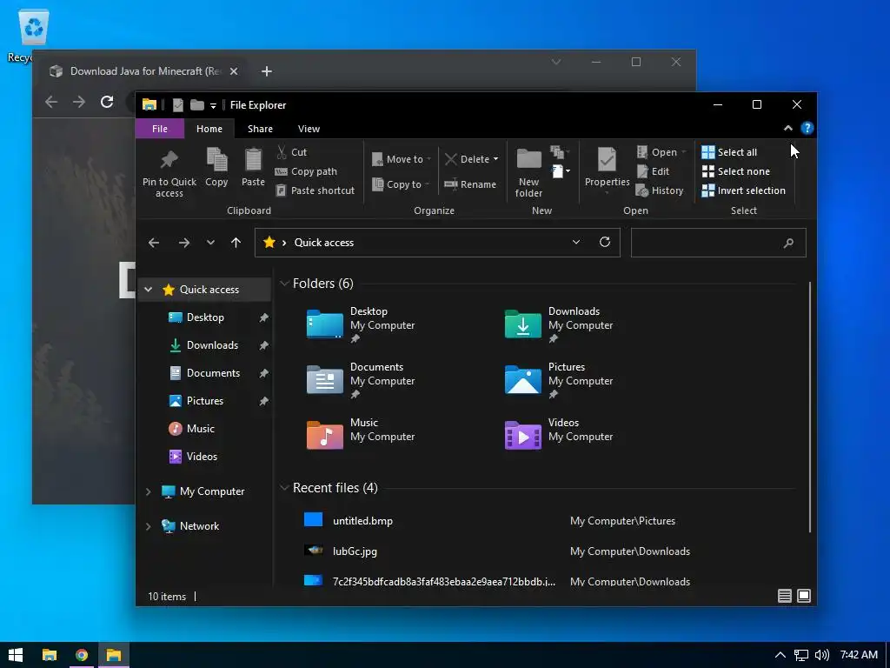The width and height of the screenshot is (890, 668).
Task: Click the Edit command in Open group
Action: click(653, 171)
